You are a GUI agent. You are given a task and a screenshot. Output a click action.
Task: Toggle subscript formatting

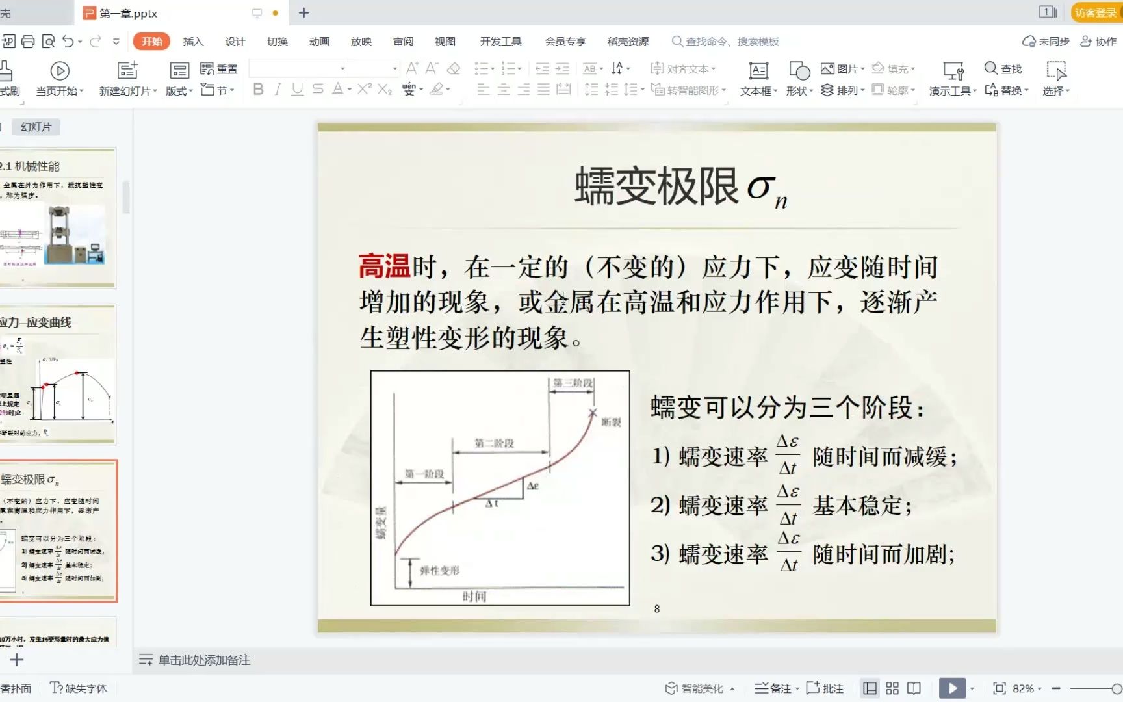[385, 89]
